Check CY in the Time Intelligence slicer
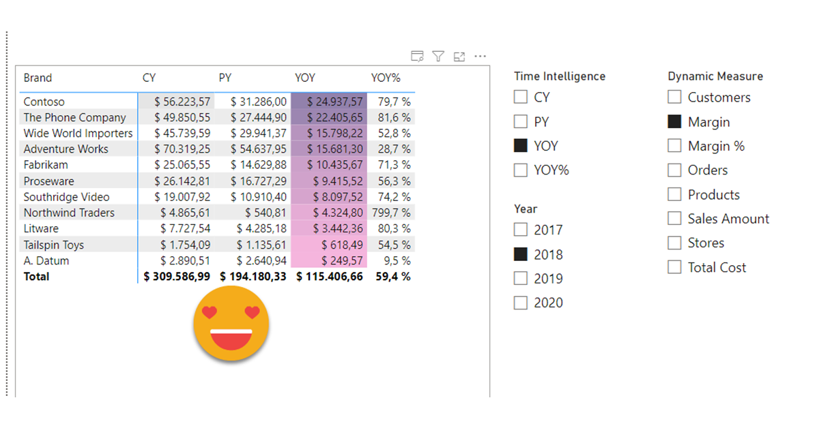 pyautogui.click(x=520, y=97)
